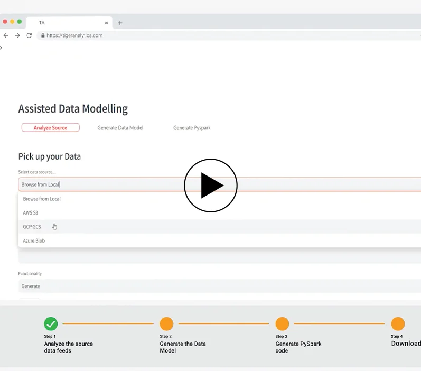Click the orange Step 2 circle
Screen dimensions: 421x371
click(x=166, y=324)
